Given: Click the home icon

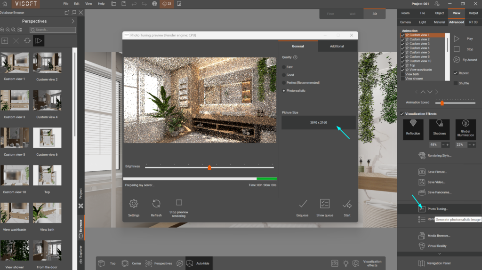Looking at the screenshot, I should click(5, 4).
